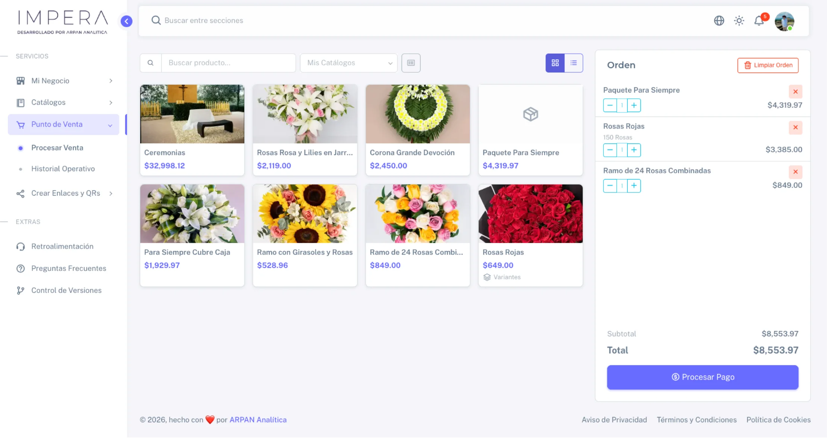Toggle light/dark theme with sun icon
This screenshot has height=438, width=827.
[x=739, y=21]
